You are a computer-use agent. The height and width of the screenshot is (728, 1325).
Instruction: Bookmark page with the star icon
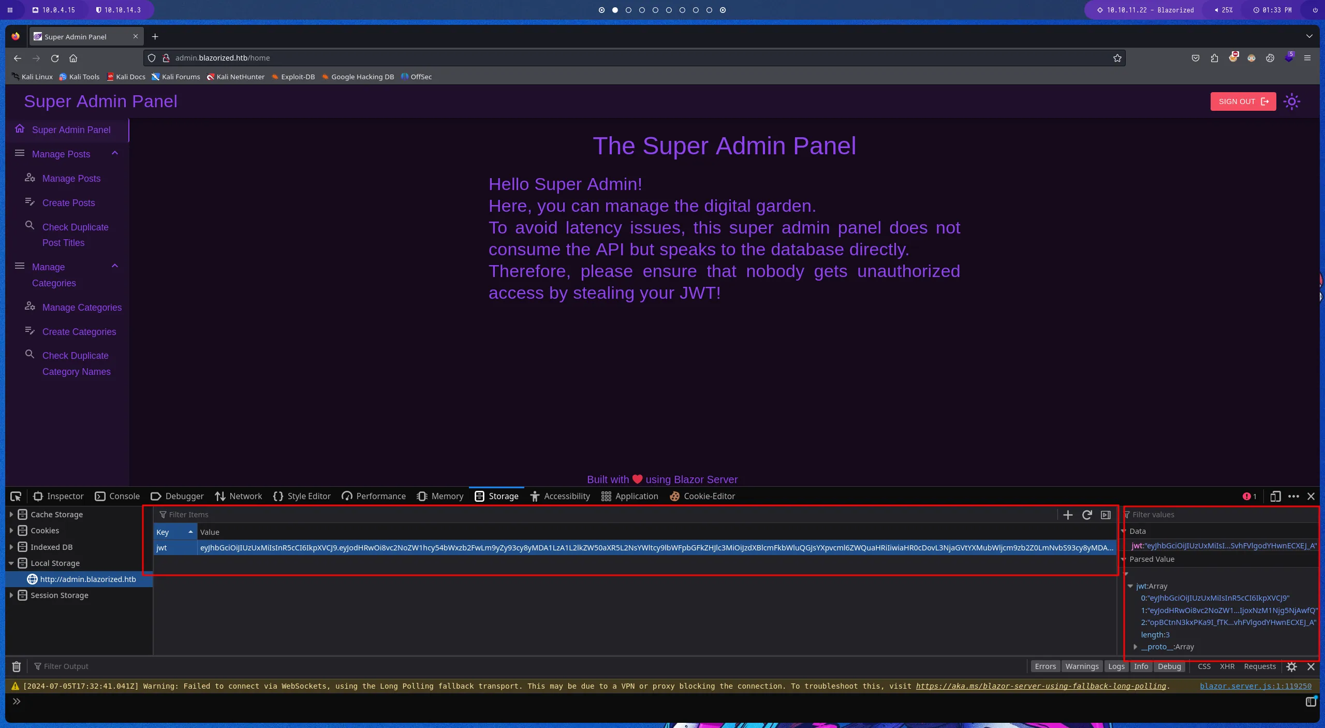pyautogui.click(x=1117, y=58)
